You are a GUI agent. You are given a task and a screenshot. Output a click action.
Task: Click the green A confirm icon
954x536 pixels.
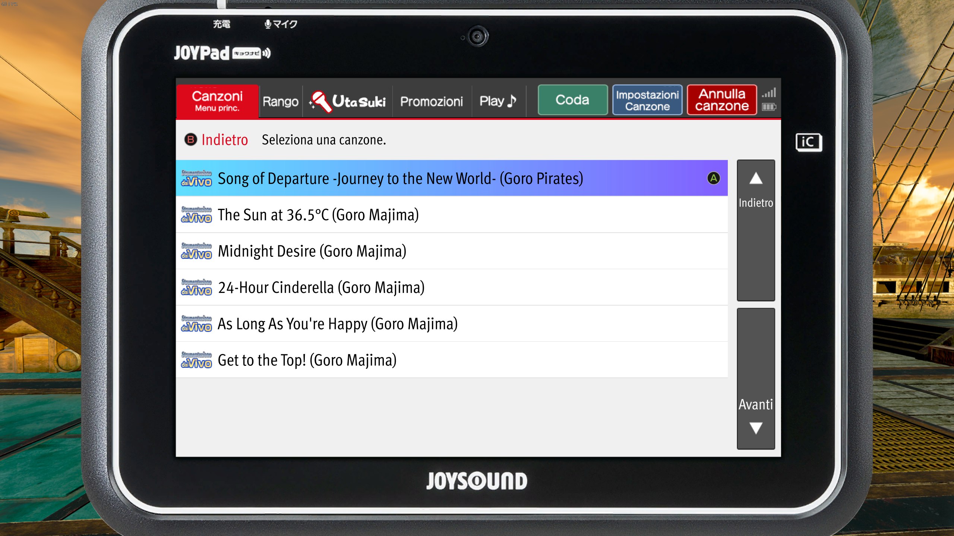713,178
